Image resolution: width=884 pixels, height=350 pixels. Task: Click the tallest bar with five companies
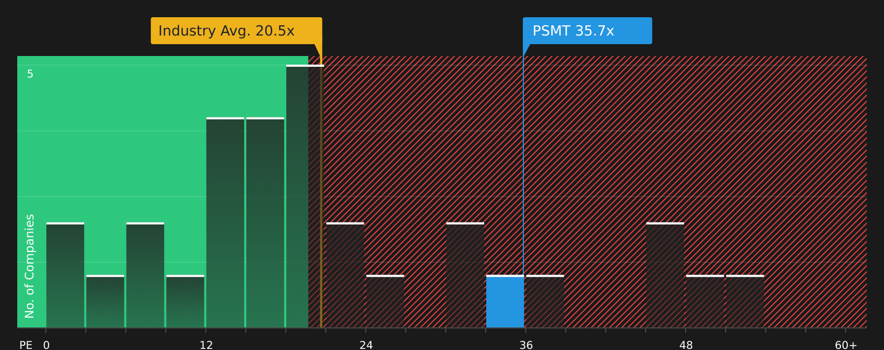305,197
